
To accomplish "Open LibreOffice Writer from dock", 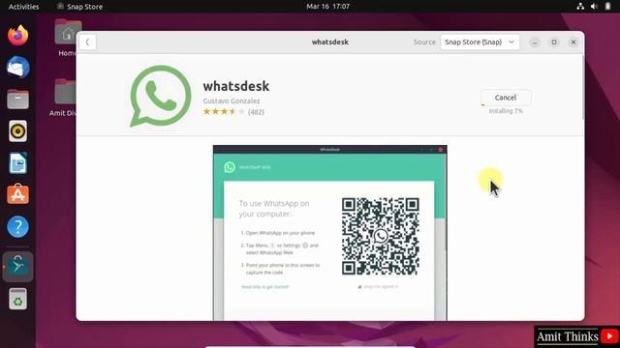I will (x=17, y=162).
